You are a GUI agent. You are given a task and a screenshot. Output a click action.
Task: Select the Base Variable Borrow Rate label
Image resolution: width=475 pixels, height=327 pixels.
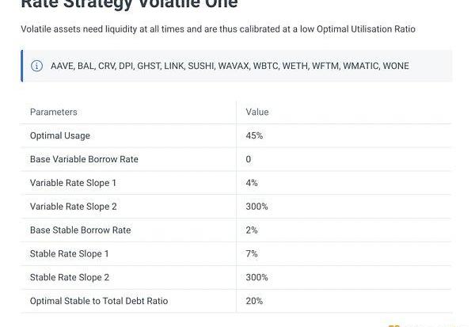click(x=84, y=159)
